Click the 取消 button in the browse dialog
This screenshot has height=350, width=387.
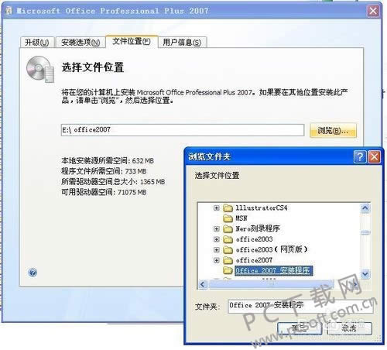point(349,328)
